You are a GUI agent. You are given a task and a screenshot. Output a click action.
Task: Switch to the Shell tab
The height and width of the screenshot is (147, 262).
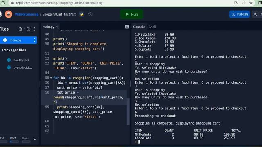152,27
